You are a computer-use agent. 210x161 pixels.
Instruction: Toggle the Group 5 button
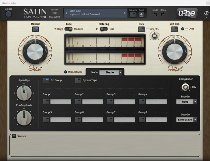pos(46,120)
